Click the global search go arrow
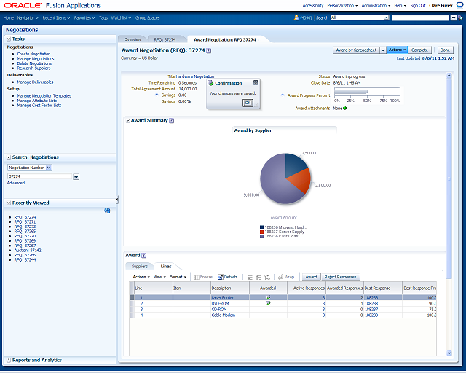 coord(453,17)
